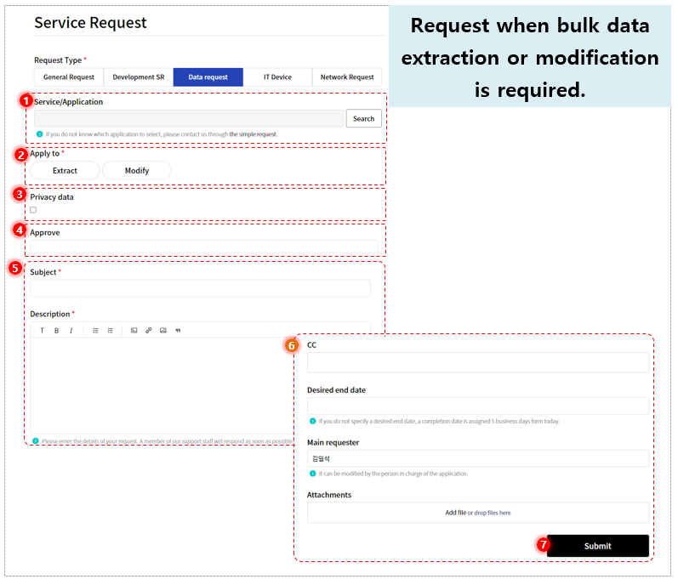Check the Privacy data checkbox
The width and height of the screenshot is (678, 585).
click(33, 210)
